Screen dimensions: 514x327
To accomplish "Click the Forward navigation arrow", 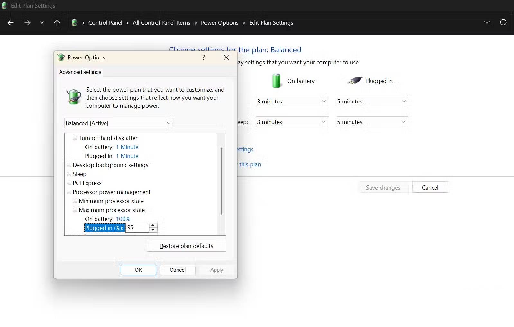I will (x=27, y=23).
